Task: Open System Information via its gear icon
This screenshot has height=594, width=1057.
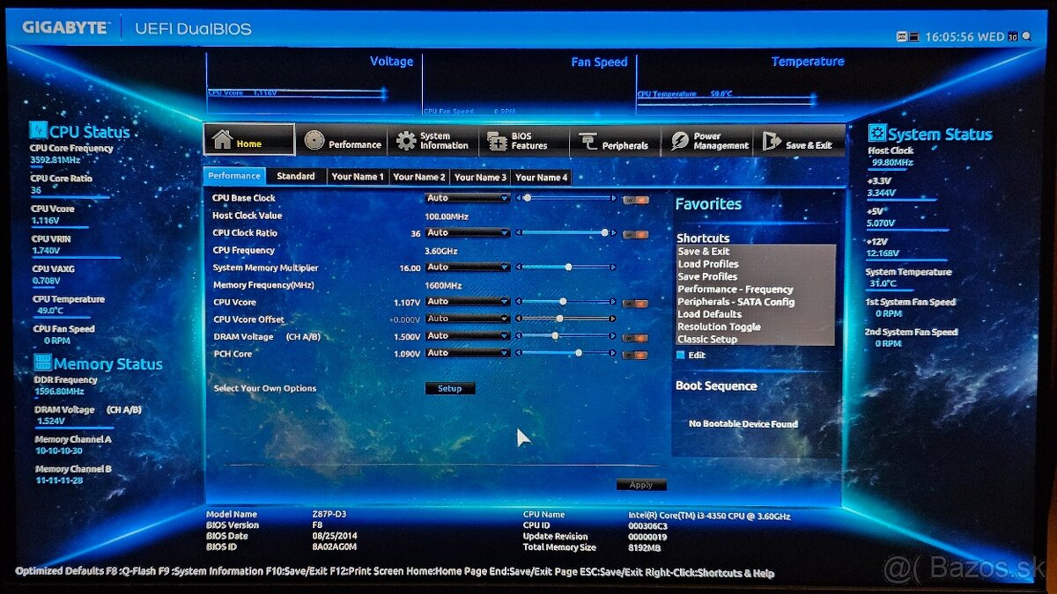Action: (x=406, y=140)
